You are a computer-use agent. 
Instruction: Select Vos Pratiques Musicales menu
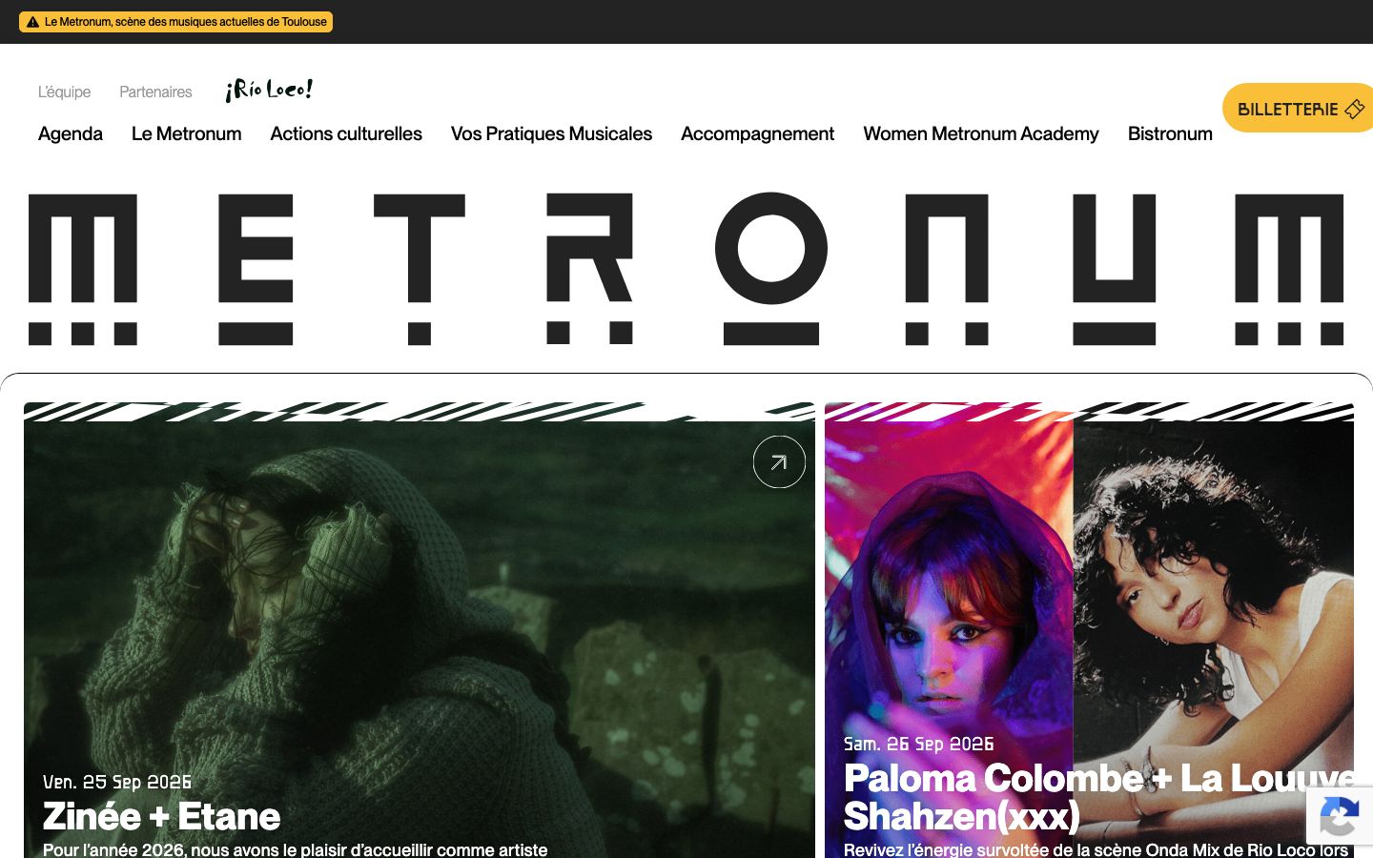click(551, 133)
